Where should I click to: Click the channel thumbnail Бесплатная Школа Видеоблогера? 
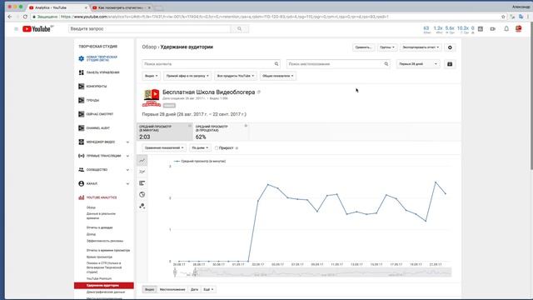pos(152,98)
